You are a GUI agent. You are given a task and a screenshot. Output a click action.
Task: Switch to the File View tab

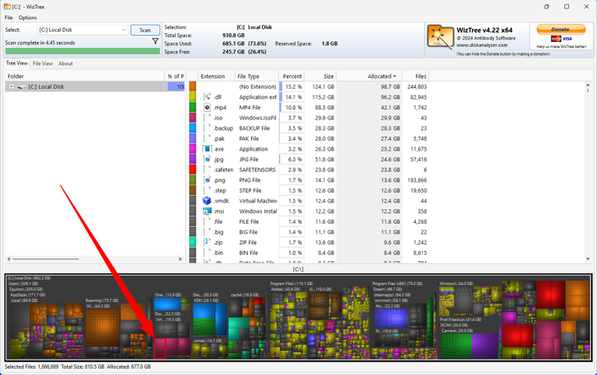point(43,64)
